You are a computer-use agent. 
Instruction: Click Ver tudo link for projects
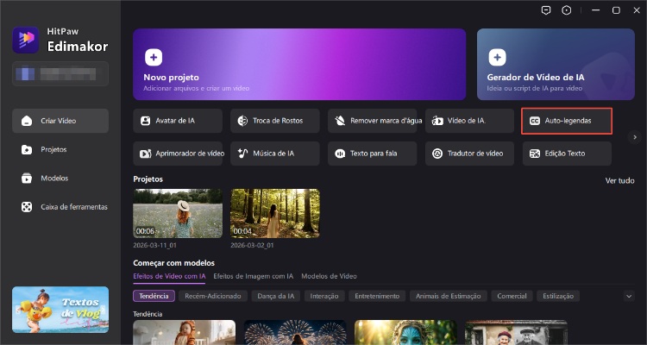pyautogui.click(x=619, y=180)
